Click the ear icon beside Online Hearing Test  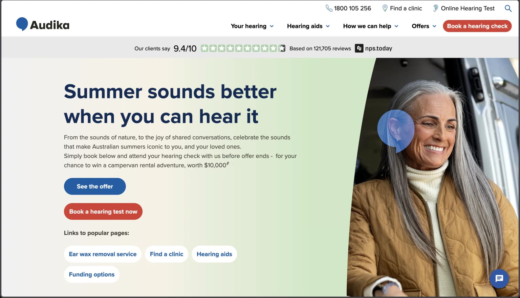click(435, 8)
